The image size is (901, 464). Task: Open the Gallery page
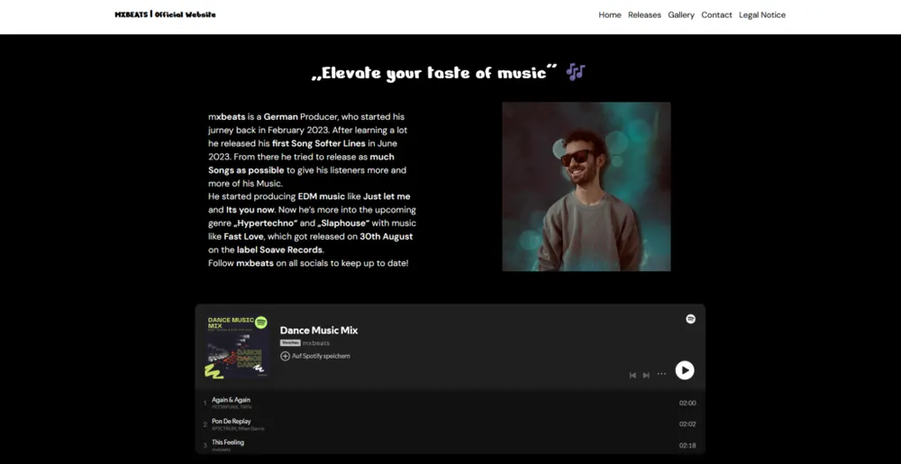click(681, 15)
